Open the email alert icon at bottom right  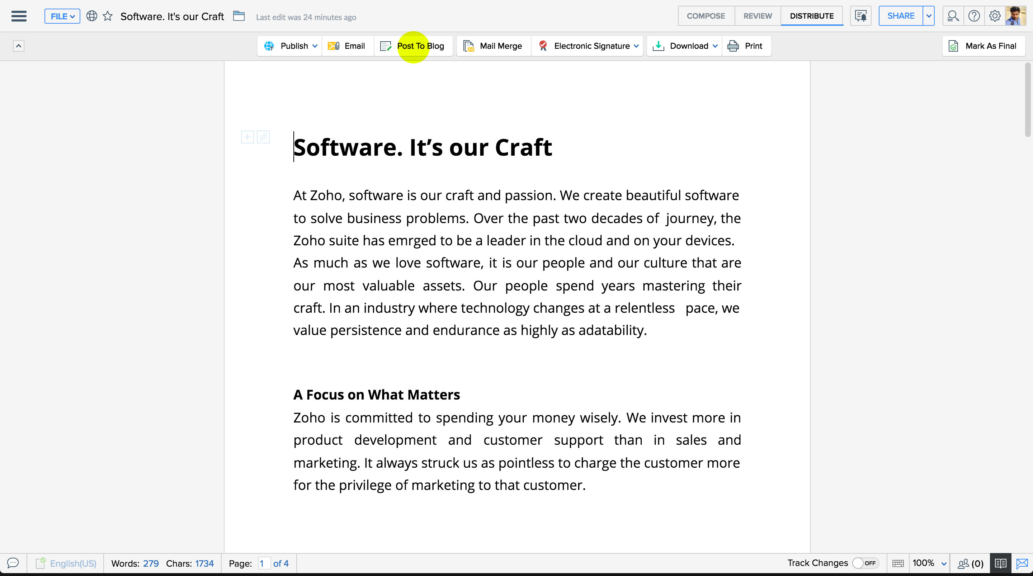pos(1022,563)
